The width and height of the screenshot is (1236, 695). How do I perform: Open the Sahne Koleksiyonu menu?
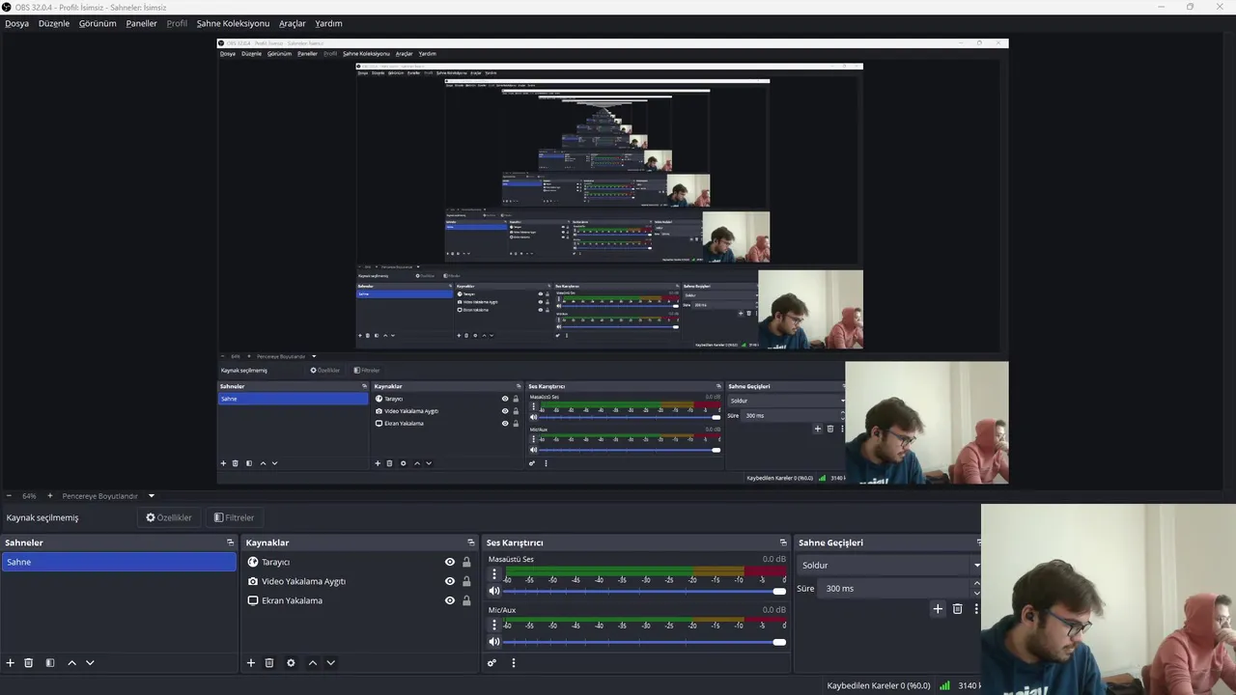pyautogui.click(x=233, y=23)
